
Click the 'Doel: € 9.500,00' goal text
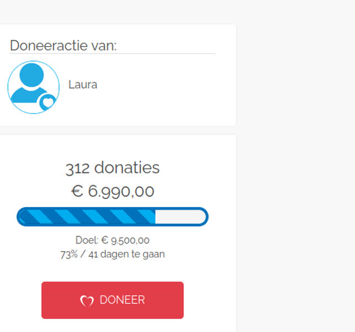(x=112, y=240)
